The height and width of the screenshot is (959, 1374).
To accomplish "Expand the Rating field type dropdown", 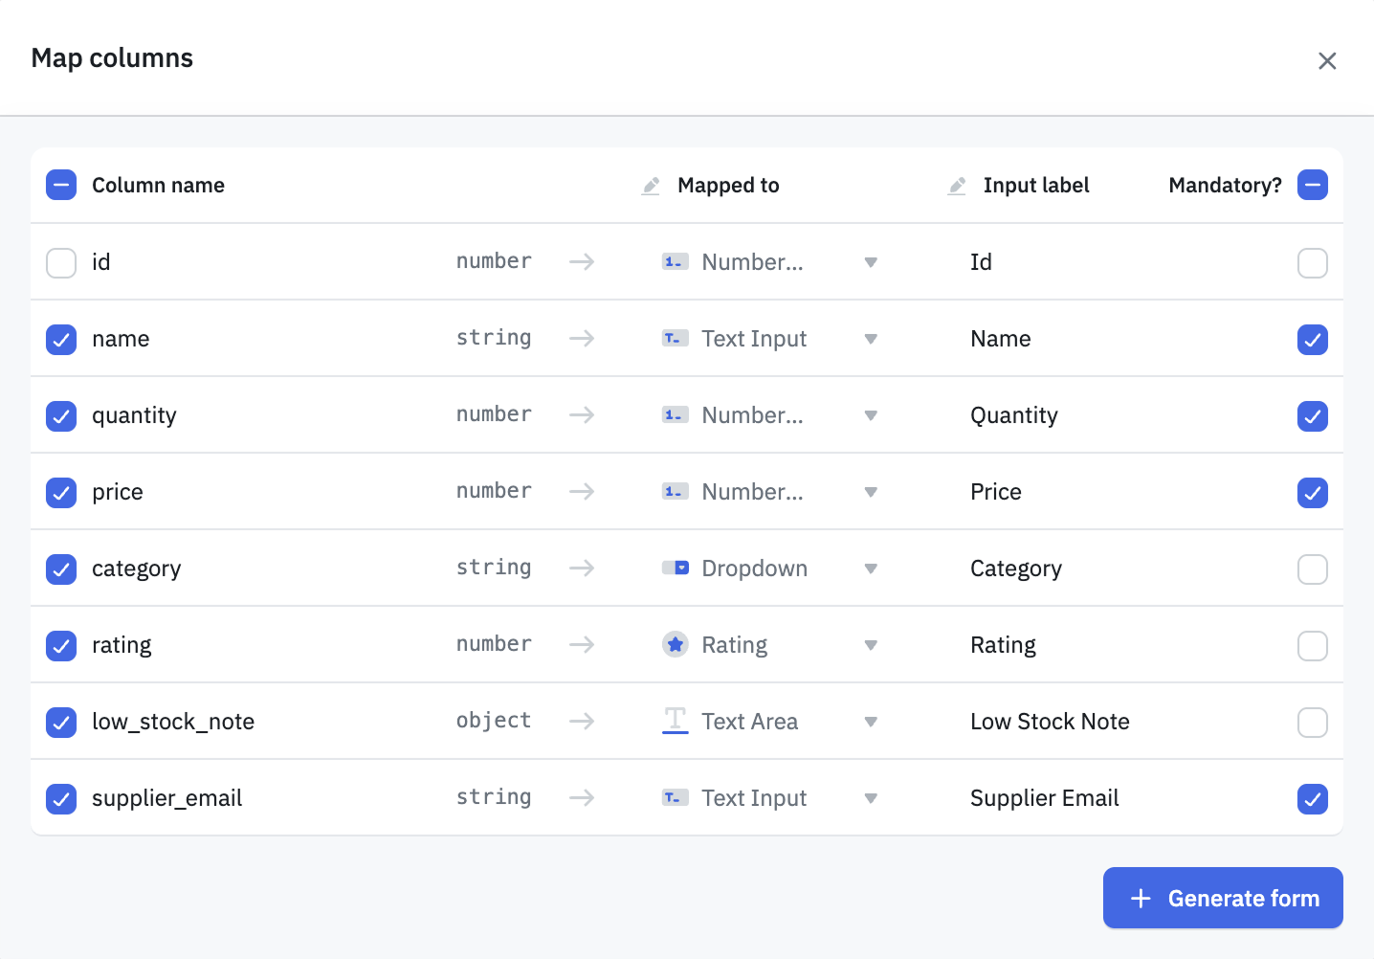I will pos(870,645).
